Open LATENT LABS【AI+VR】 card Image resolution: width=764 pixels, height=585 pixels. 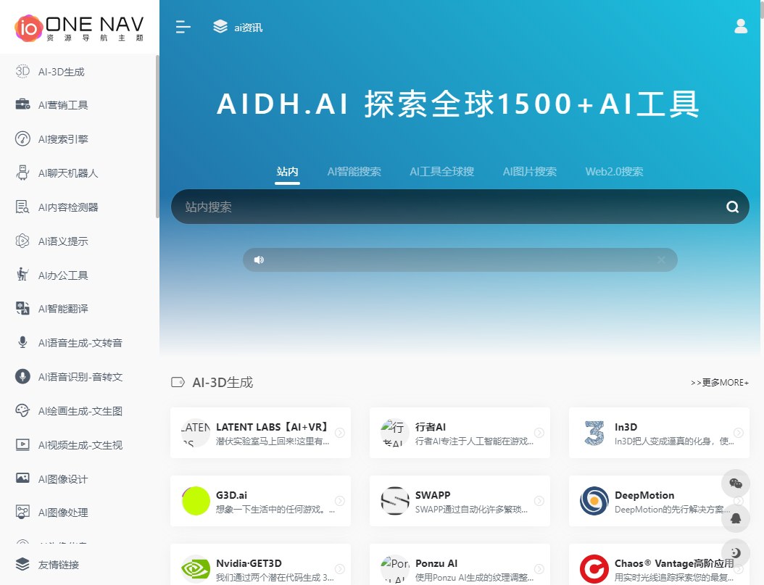(x=260, y=433)
